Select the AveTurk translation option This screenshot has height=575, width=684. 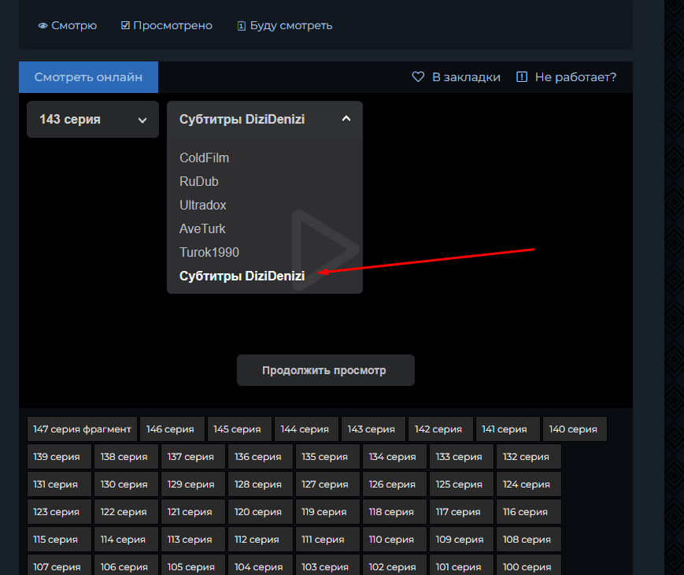(202, 228)
